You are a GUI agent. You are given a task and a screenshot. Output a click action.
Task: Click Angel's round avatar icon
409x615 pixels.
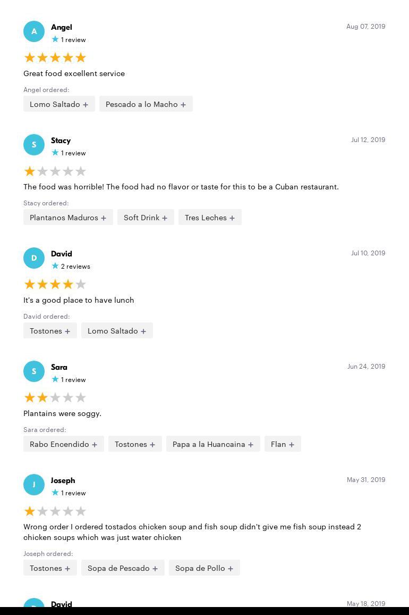click(34, 31)
